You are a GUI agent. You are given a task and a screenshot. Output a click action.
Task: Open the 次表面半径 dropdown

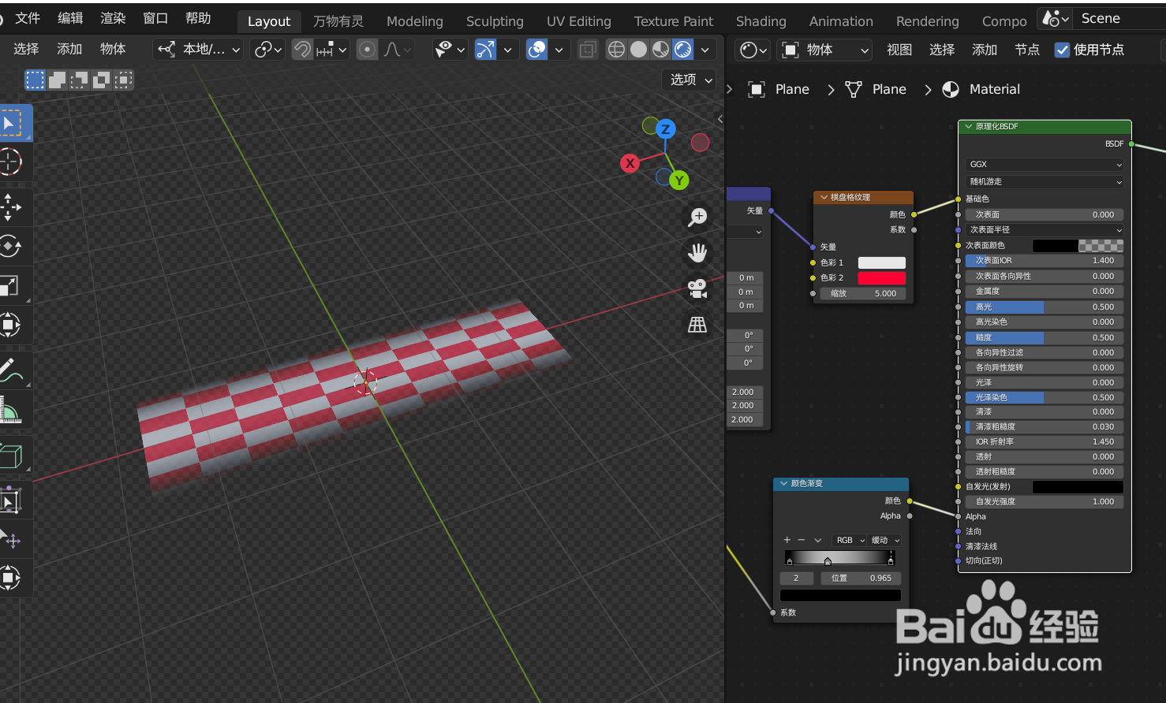click(1045, 230)
